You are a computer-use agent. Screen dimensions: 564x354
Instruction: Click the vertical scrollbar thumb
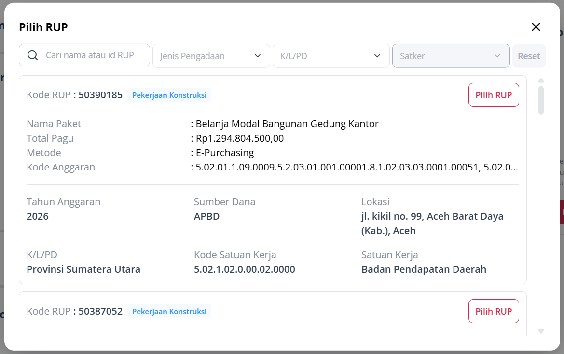tap(541, 100)
